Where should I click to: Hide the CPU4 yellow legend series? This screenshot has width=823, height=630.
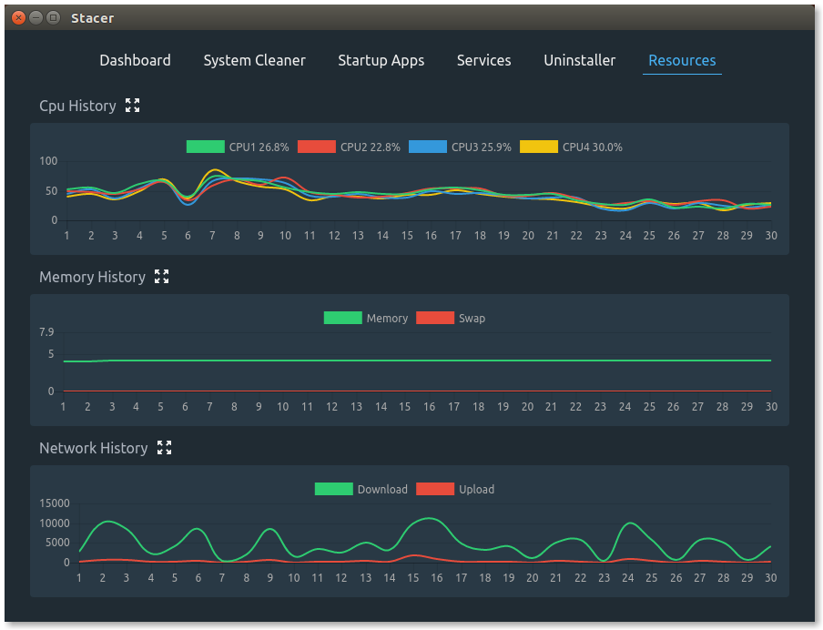539,147
